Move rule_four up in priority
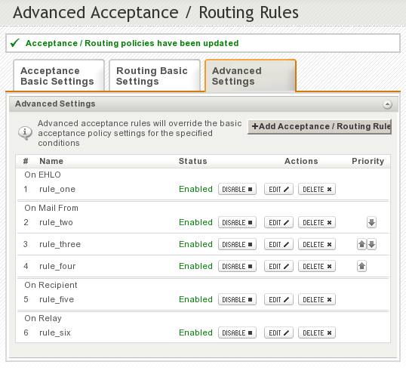 (x=361, y=266)
